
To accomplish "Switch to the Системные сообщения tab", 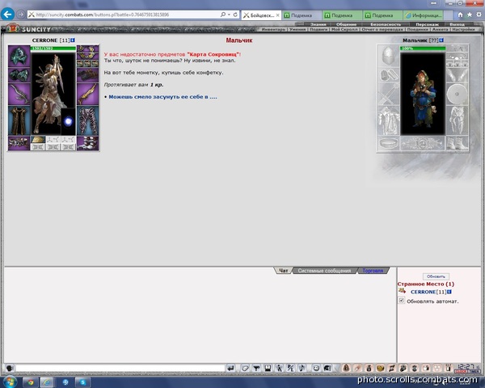I will (x=324, y=271).
